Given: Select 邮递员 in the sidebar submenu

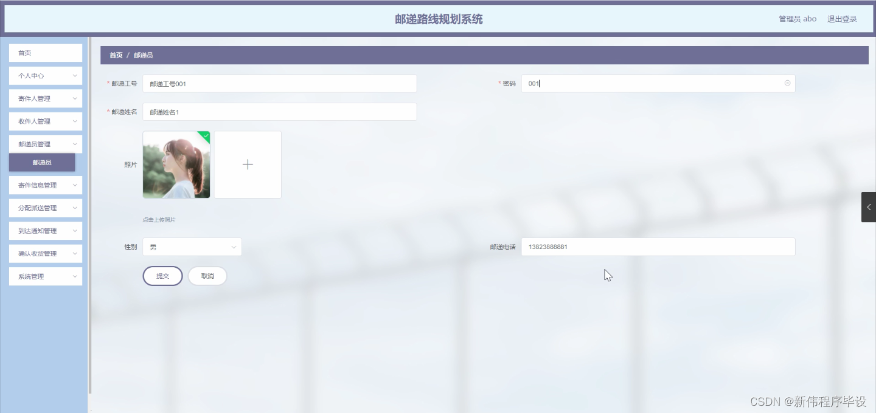Looking at the screenshot, I should [41, 162].
